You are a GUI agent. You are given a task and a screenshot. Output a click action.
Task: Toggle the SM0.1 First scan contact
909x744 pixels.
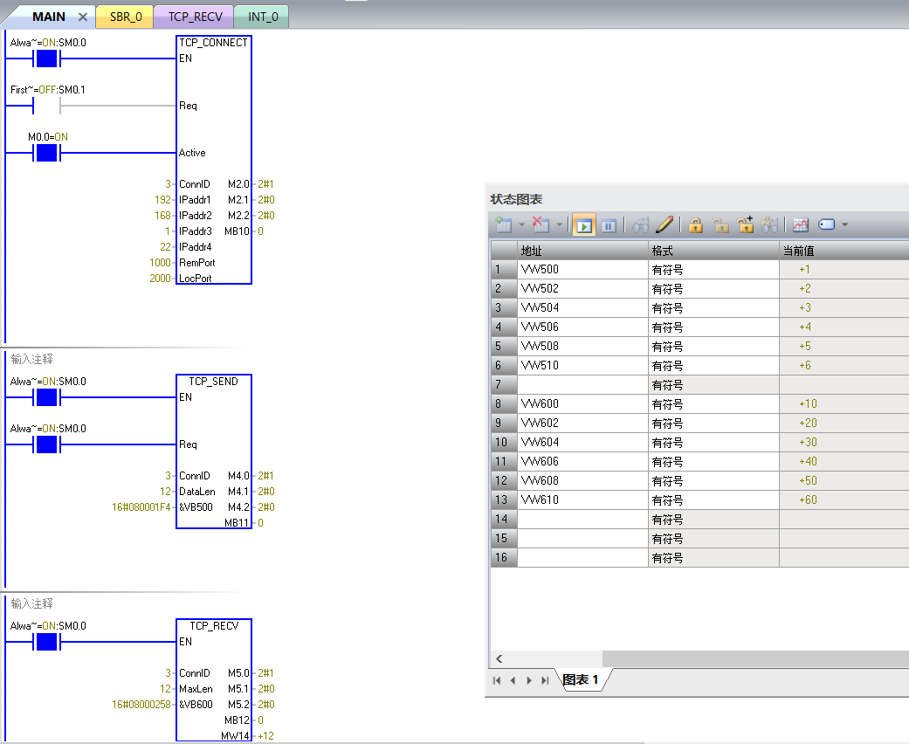(45, 107)
